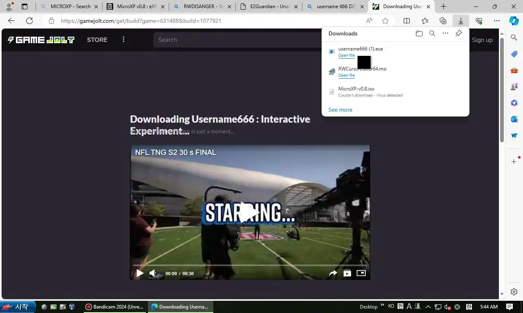Open file for username666 (1).exe
This screenshot has width=523, height=313.
coord(346,55)
